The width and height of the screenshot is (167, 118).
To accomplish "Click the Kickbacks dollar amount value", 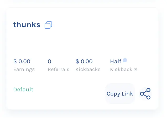I will (84, 61).
